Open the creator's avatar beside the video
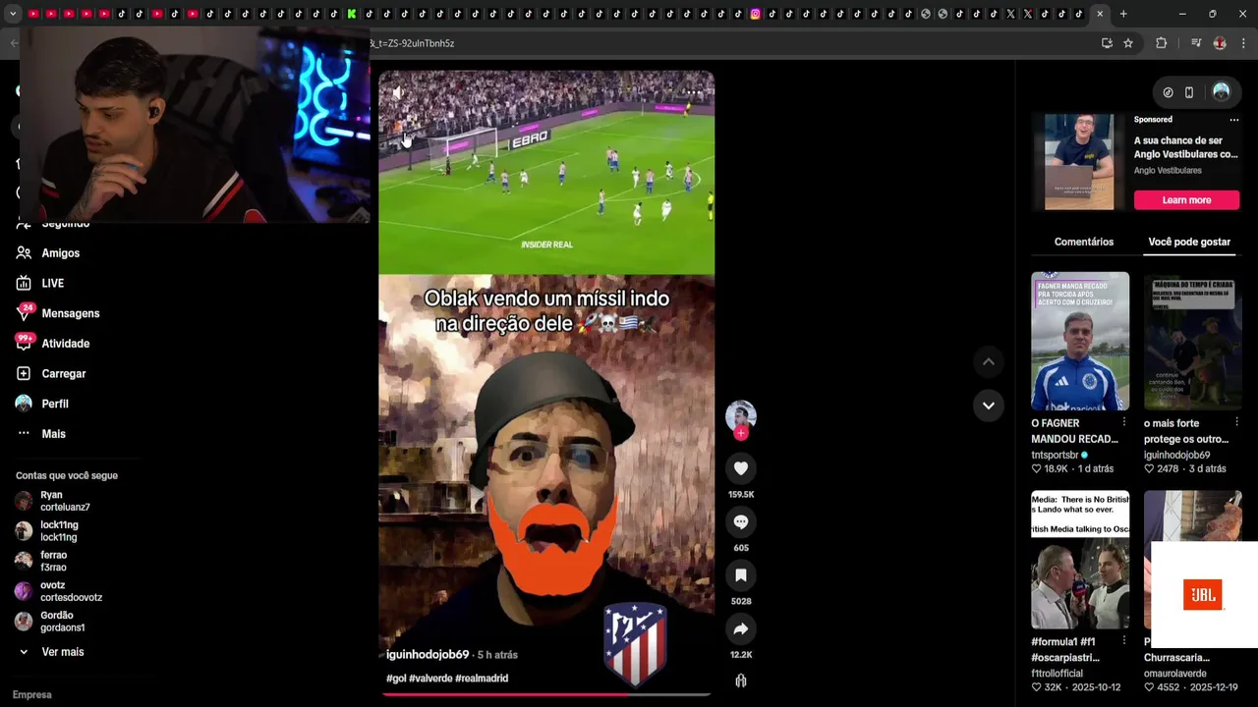The width and height of the screenshot is (1258, 707). coord(741,415)
